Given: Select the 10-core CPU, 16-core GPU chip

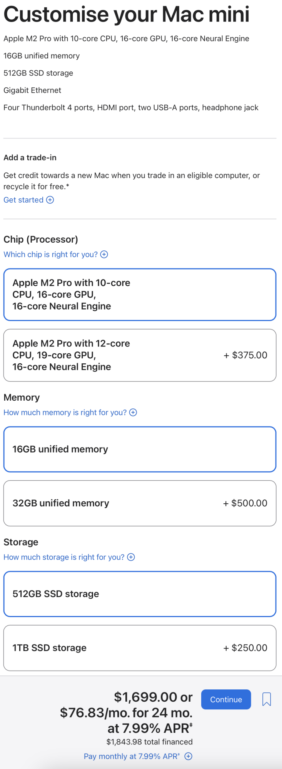Looking at the screenshot, I should pos(140,295).
